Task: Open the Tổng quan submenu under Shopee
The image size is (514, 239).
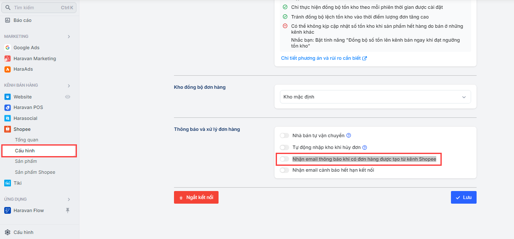Action: coord(26,140)
